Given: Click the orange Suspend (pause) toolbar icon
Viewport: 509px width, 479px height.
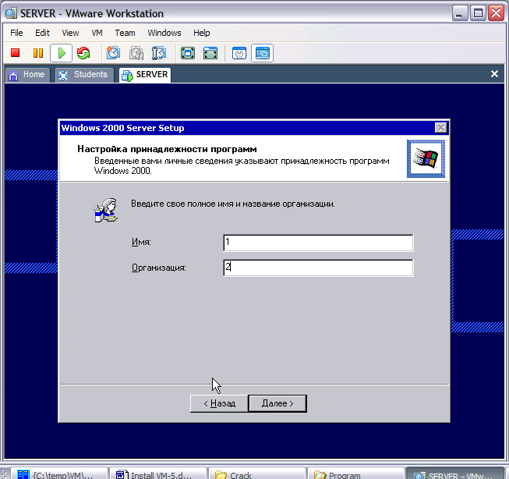Looking at the screenshot, I should (38, 53).
